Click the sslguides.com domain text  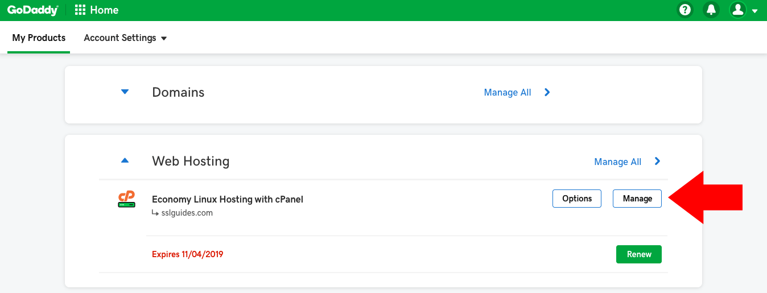pyautogui.click(x=187, y=213)
